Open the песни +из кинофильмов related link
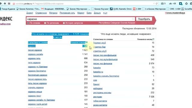Screen dimensions: 192x108 105,55
